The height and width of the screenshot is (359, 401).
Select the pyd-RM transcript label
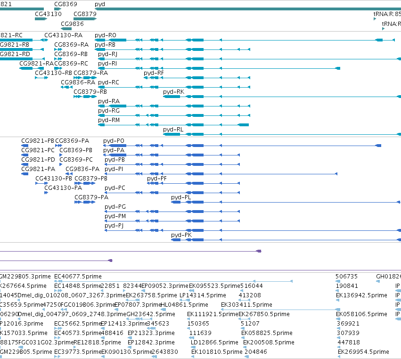pos(109,120)
